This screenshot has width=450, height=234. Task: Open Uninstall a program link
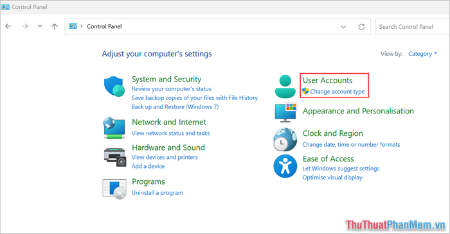coord(157,193)
